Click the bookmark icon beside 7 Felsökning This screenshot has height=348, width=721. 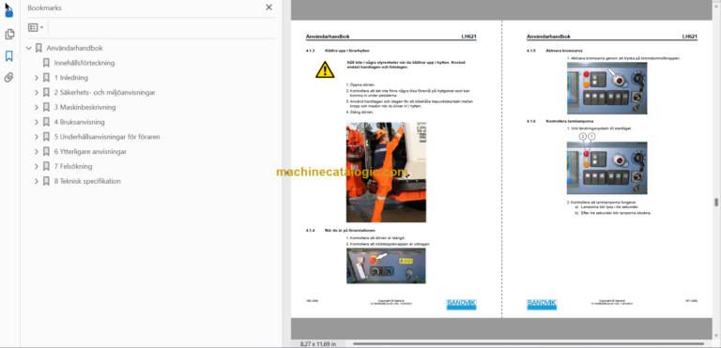46,166
